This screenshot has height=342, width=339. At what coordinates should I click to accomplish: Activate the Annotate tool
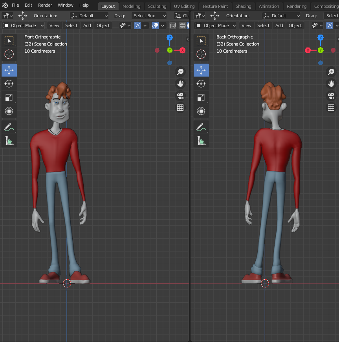[x=9, y=126]
